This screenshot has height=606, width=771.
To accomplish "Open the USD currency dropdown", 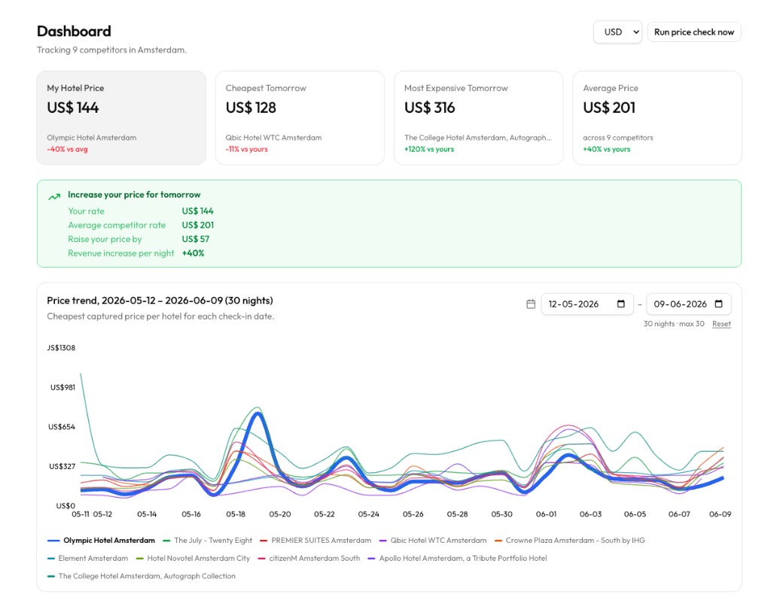I will point(617,32).
